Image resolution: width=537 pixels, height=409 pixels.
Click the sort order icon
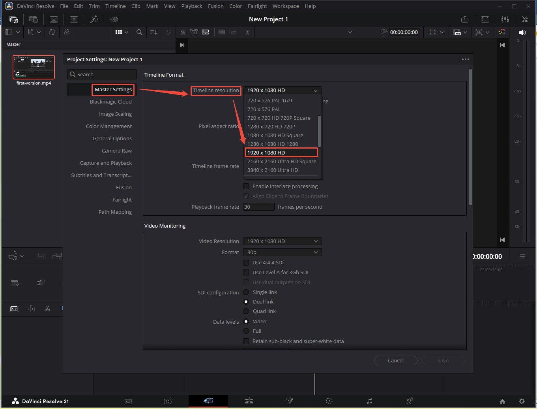(154, 32)
